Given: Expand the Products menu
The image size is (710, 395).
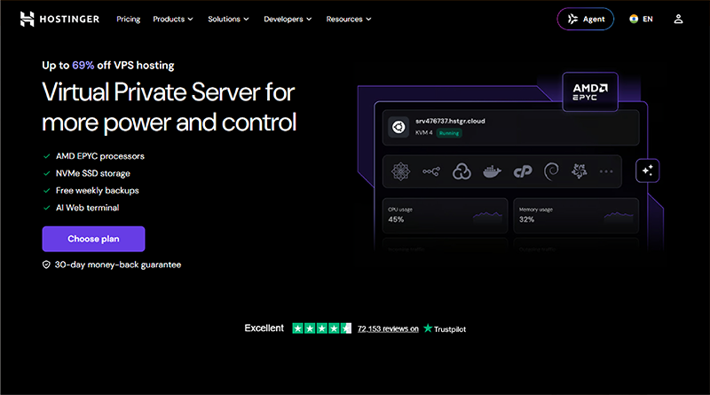Looking at the screenshot, I should [173, 19].
